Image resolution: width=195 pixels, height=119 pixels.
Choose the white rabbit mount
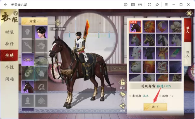click(135, 53)
